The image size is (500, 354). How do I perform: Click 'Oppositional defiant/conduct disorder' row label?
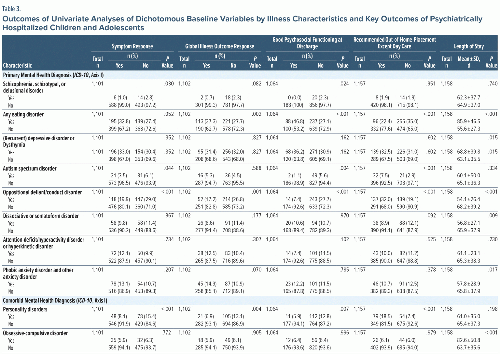pyautogui.click(x=42, y=192)
